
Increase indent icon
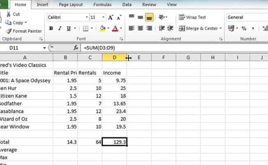click(170, 28)
